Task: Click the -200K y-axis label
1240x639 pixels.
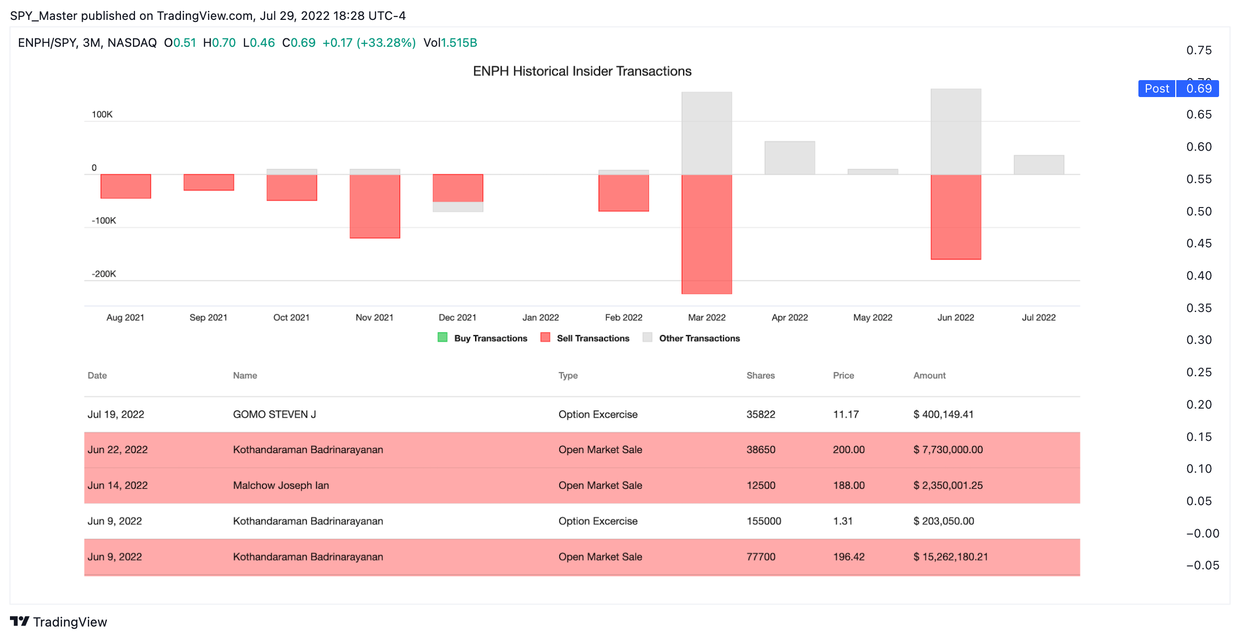Action: pyautogui.click(x=104, y=274)
